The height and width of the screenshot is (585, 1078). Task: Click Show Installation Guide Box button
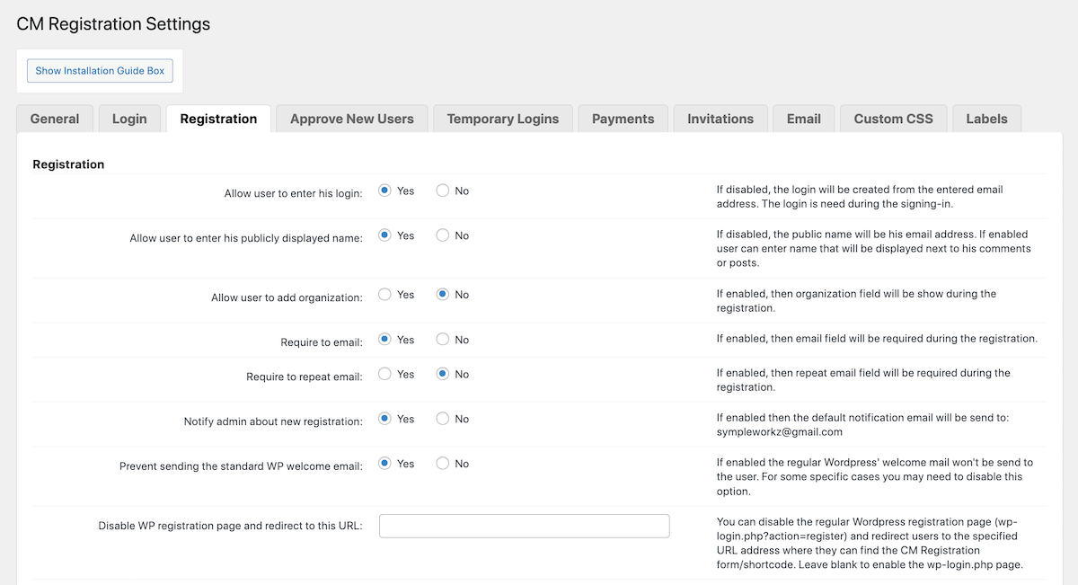(100, 71)
